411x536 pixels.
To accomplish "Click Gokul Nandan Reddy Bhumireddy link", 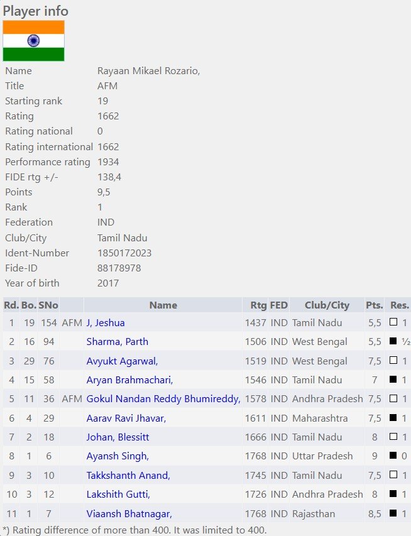I will pyautogui.click(x=163, y=398).
